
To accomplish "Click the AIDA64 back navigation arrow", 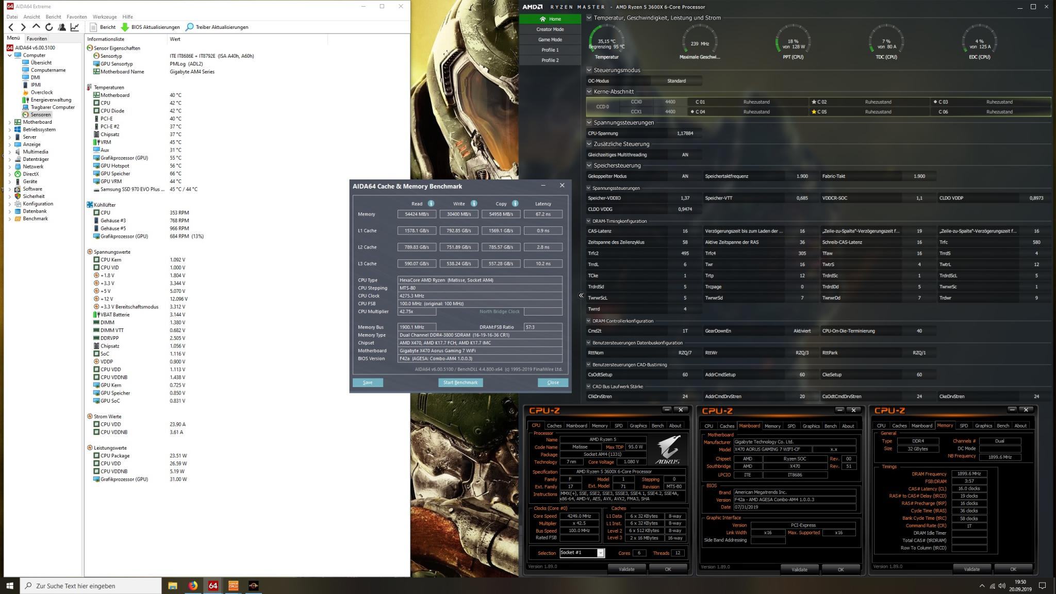I will point(11,27).
